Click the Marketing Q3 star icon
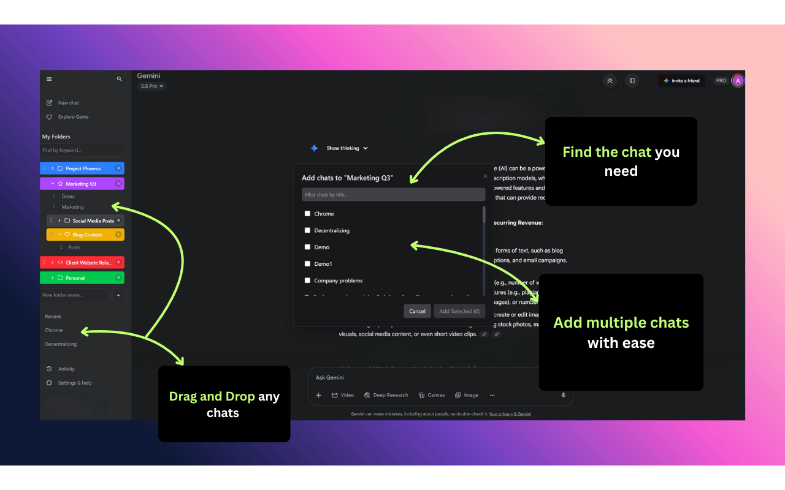The width and height of the screenshot is (785, 490). (x=60, y=184)
